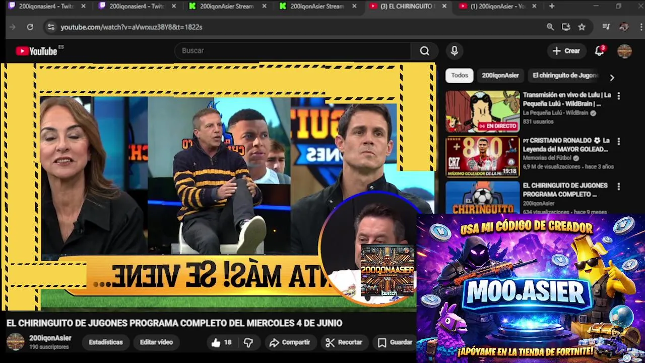Click Memorias del Fútbol channel name
Screen dimensions: 645x363
(548, 158)
